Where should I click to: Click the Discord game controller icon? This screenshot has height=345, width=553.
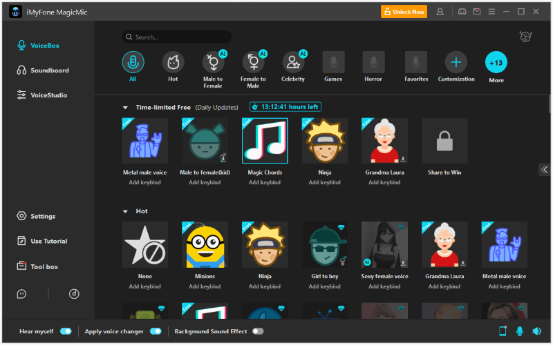click(462, 12)
